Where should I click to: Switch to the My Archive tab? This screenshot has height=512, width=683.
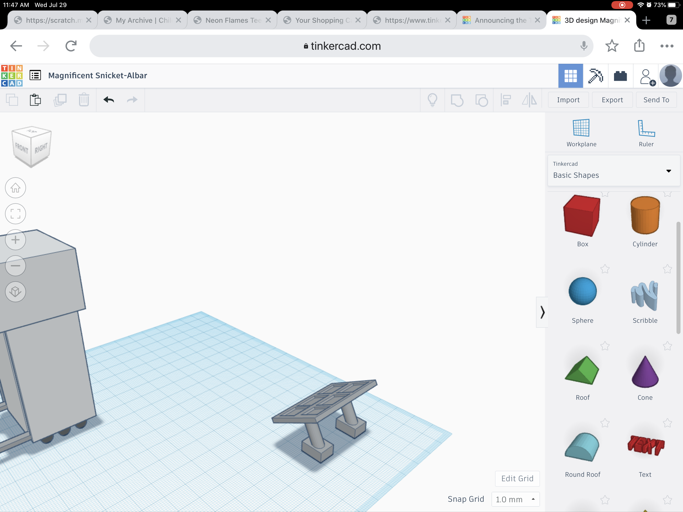pos(142,20)
